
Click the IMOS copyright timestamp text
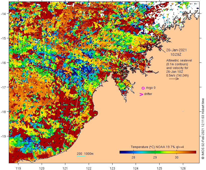(203, 129)
